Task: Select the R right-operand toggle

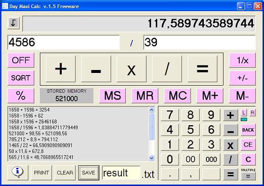Action: coord(252,113)
